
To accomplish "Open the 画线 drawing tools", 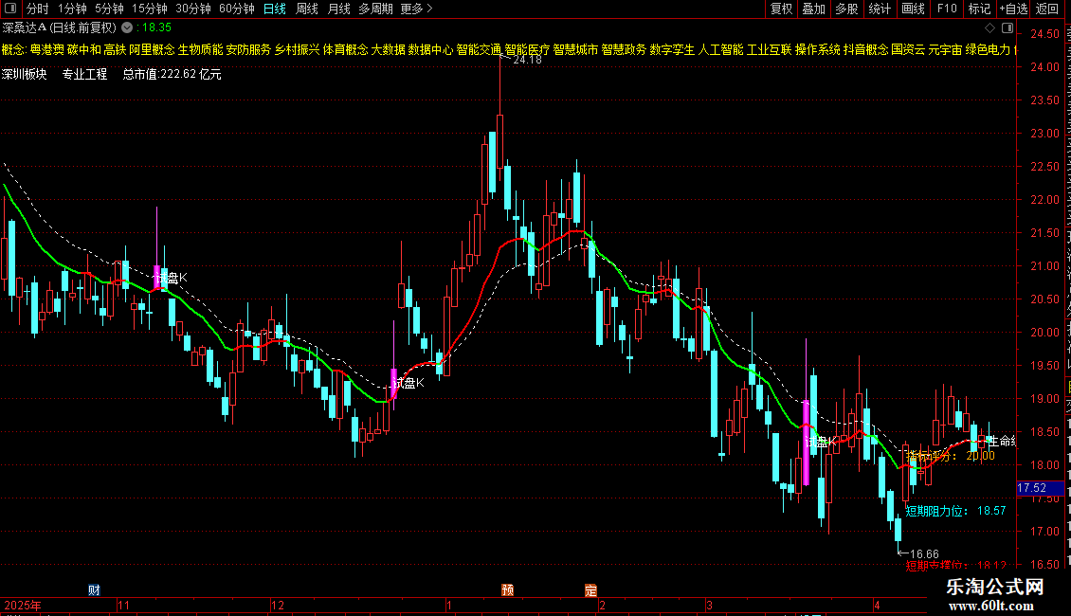I will [x=914, y=9].
